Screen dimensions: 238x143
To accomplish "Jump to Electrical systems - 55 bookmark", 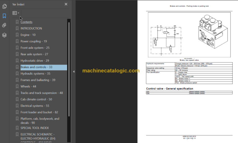I will click(35, 106).
